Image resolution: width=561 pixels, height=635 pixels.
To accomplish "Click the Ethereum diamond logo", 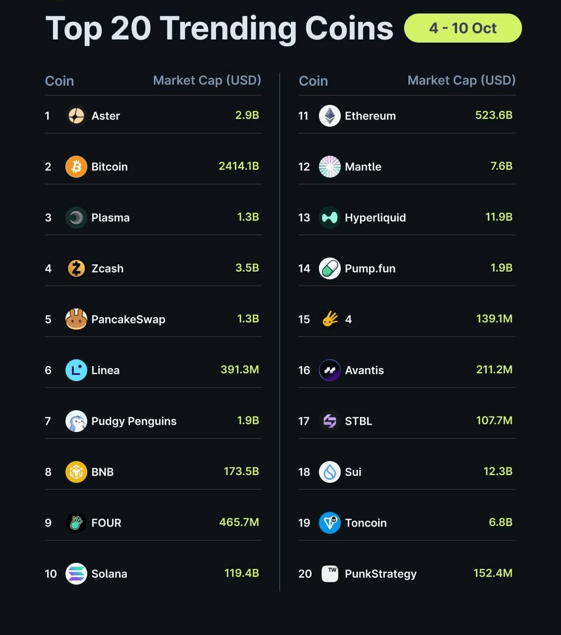I will 330,116.
